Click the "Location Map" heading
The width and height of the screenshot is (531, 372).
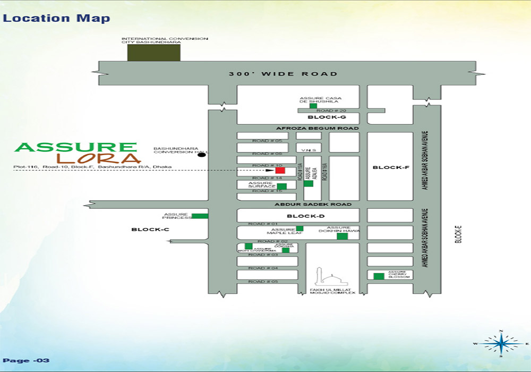[x=57, y=18]
